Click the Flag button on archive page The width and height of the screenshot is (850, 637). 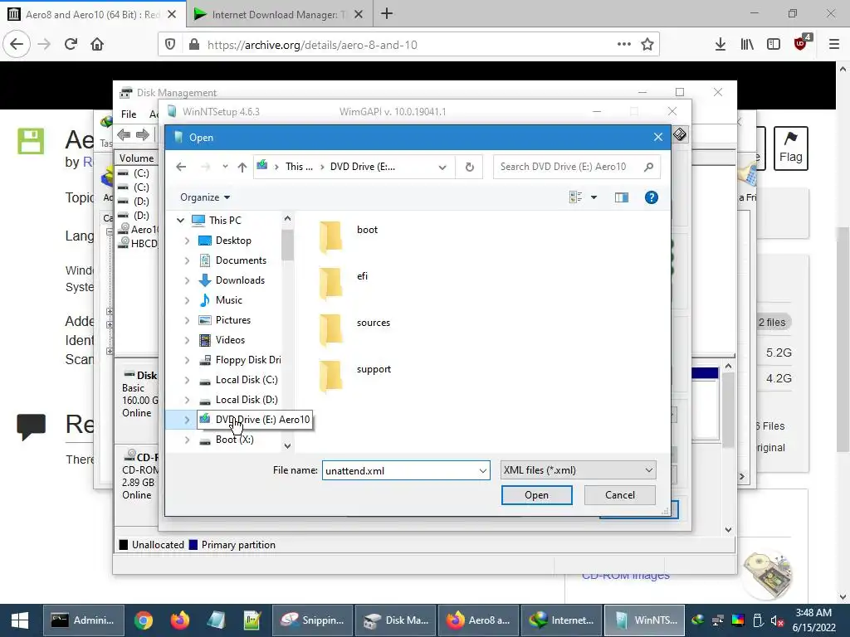pos(790,148)
